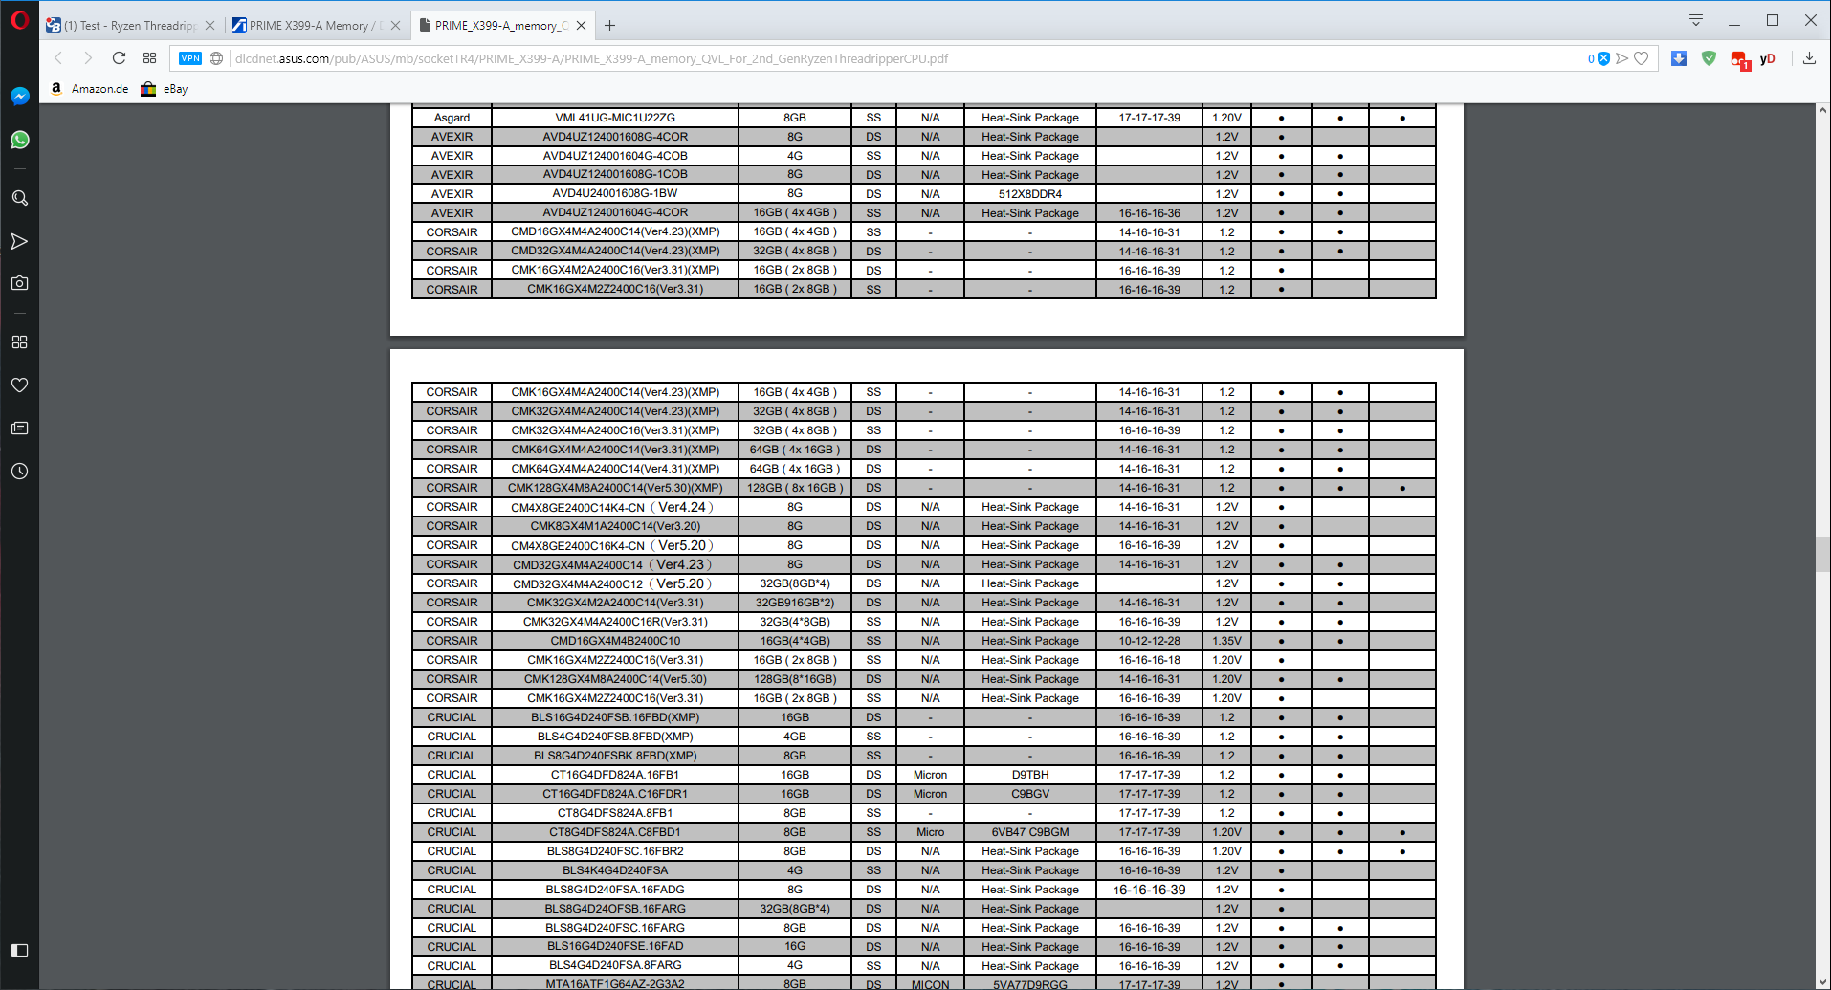Open the green shield extension icon
1831x990 pixels.
click(1709, 58)
